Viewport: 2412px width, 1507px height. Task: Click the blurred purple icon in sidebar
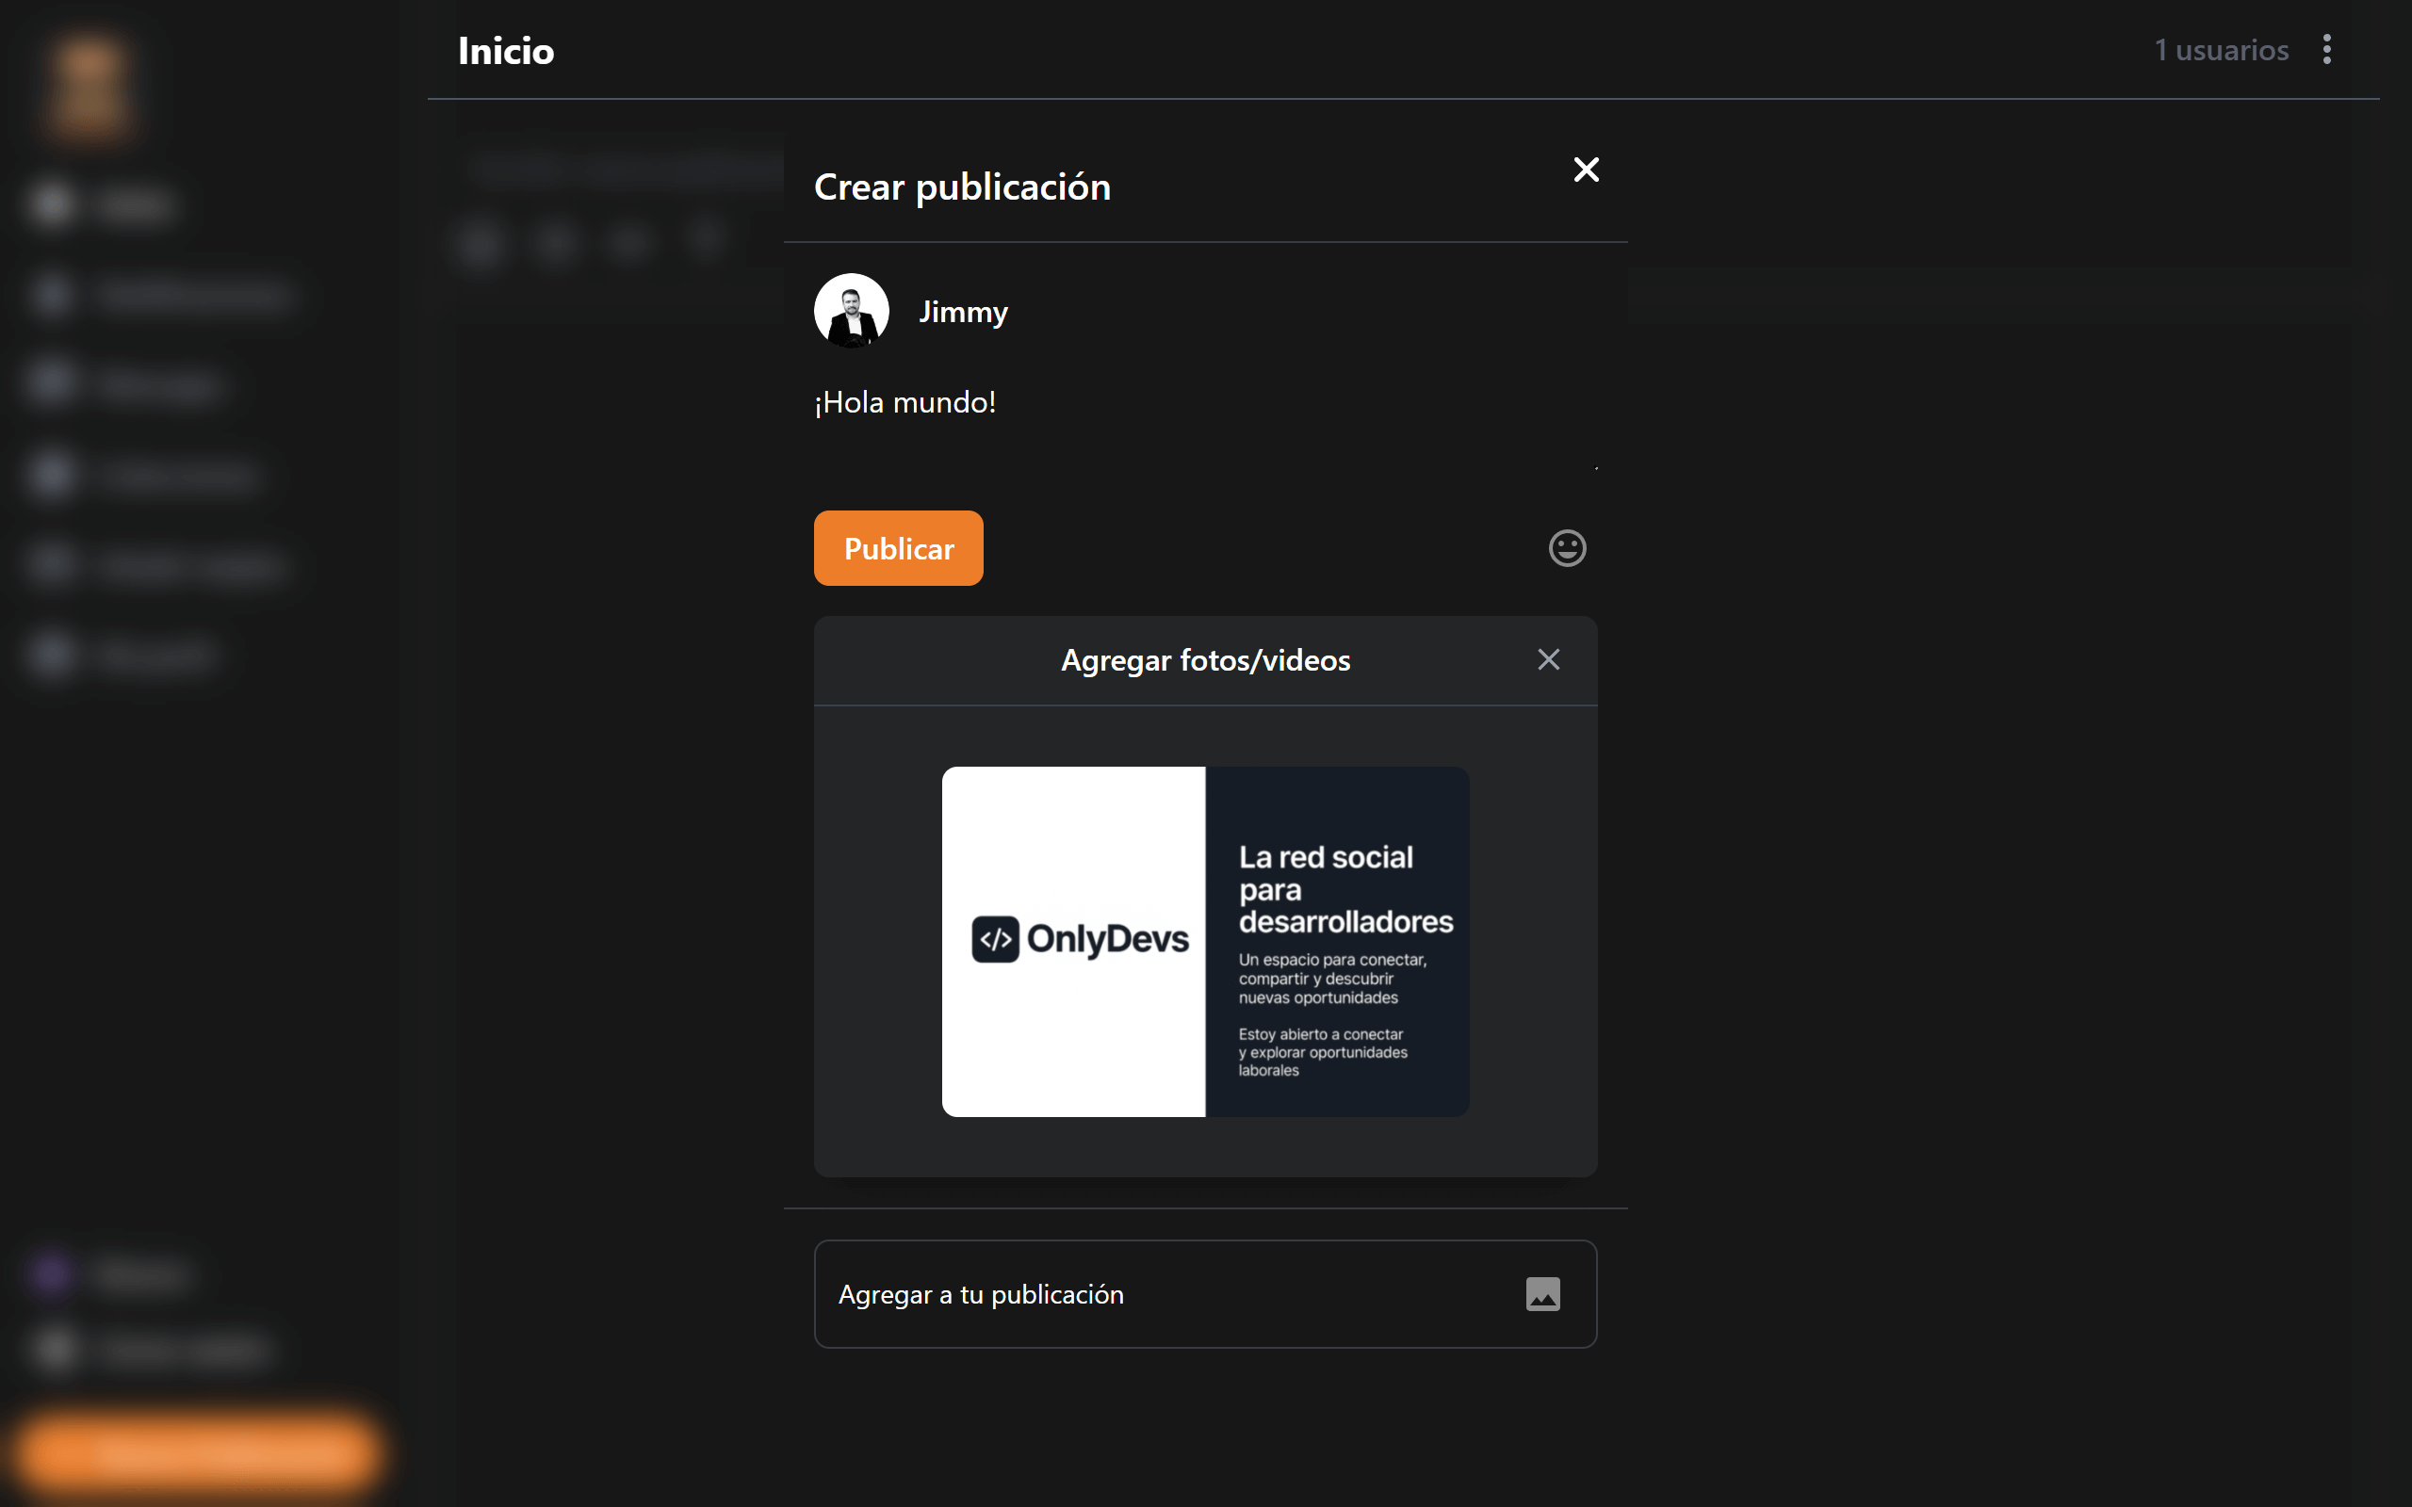52,1272
